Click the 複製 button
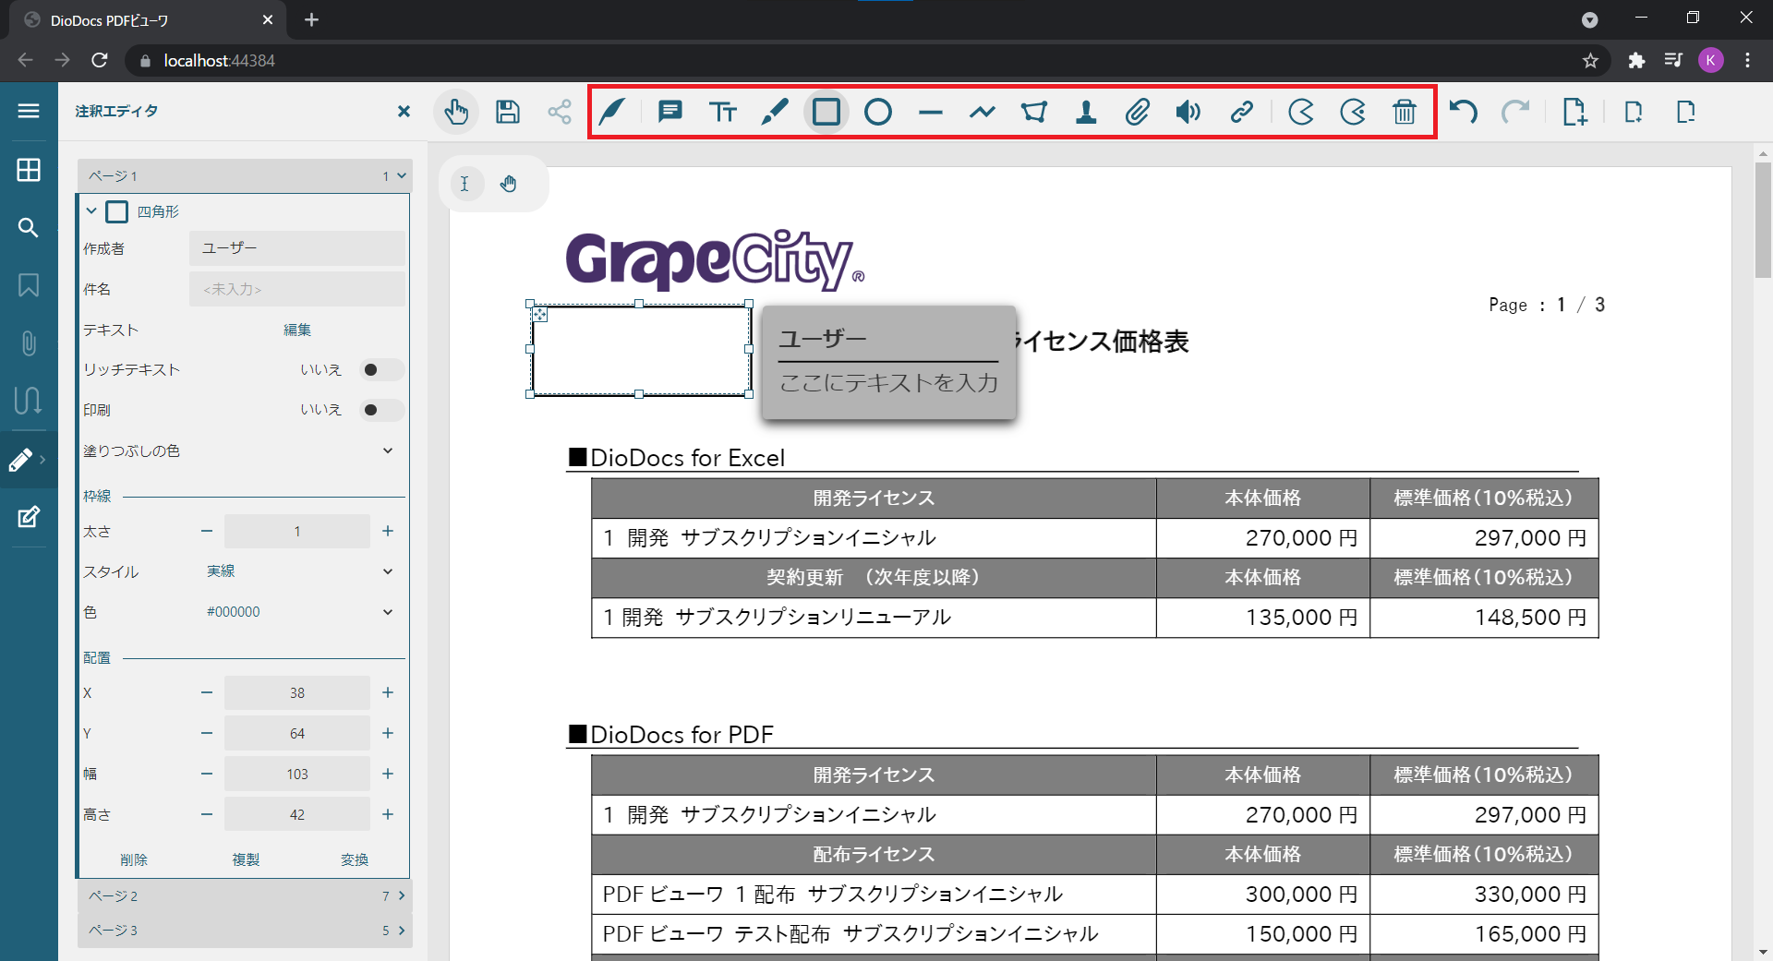The width and height of the screenshot is (1773, 961). [x=246, y=859]
